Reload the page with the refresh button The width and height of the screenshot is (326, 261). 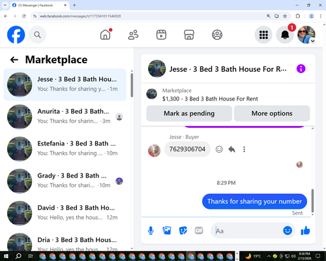24,16
